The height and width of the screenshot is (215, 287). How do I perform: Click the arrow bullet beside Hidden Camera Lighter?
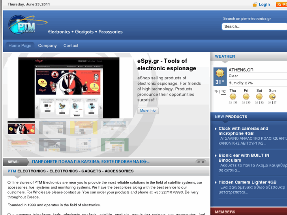(216, 182)
